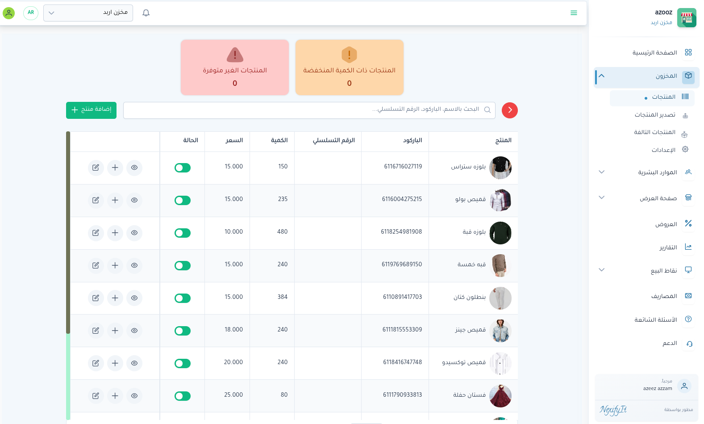704x424 pixels.
Task: View details eye icon for بلوزه قبة
Action: tap(134, 233)
